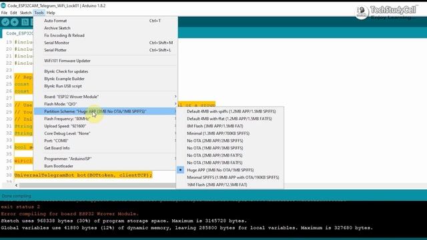
Task: Select No OTA (1MB APP/3MB FATFS)
Action: pyautogui.click(x=230, y=163)
